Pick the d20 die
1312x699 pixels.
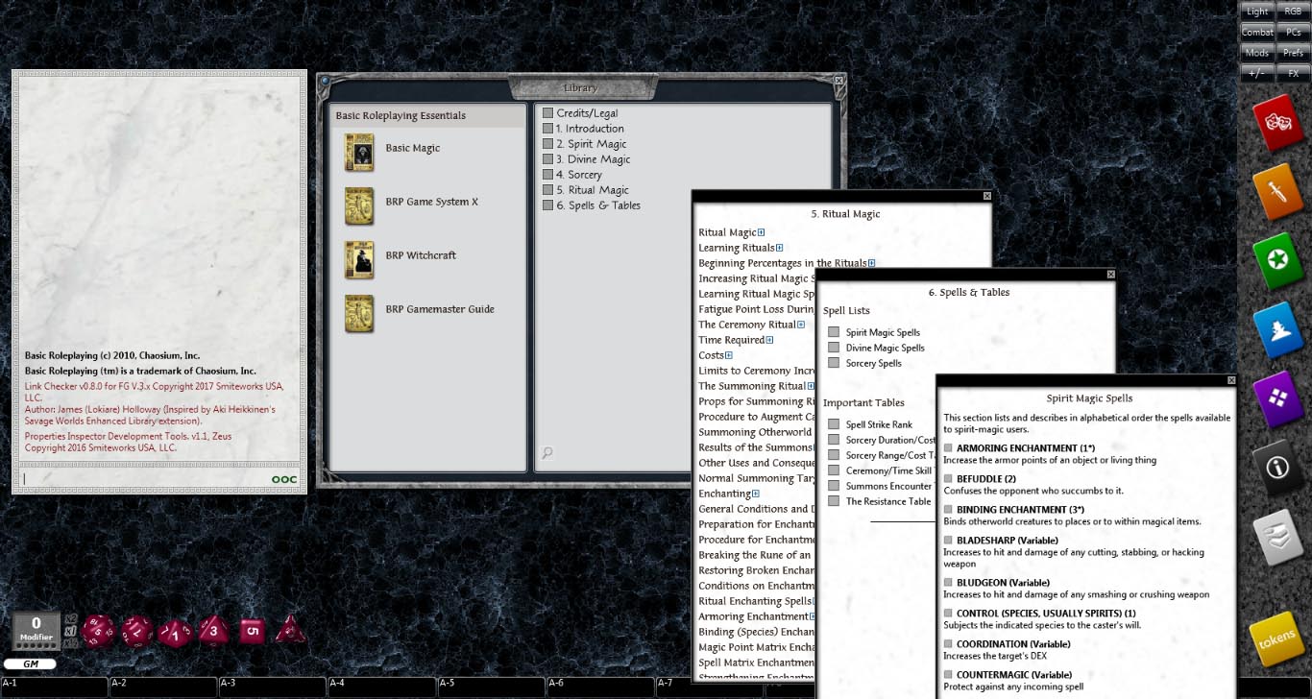(97, 630)
